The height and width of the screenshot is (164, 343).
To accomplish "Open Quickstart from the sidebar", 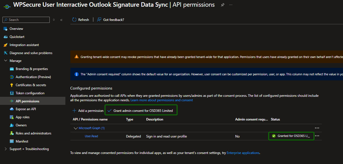I will [17, 37].
